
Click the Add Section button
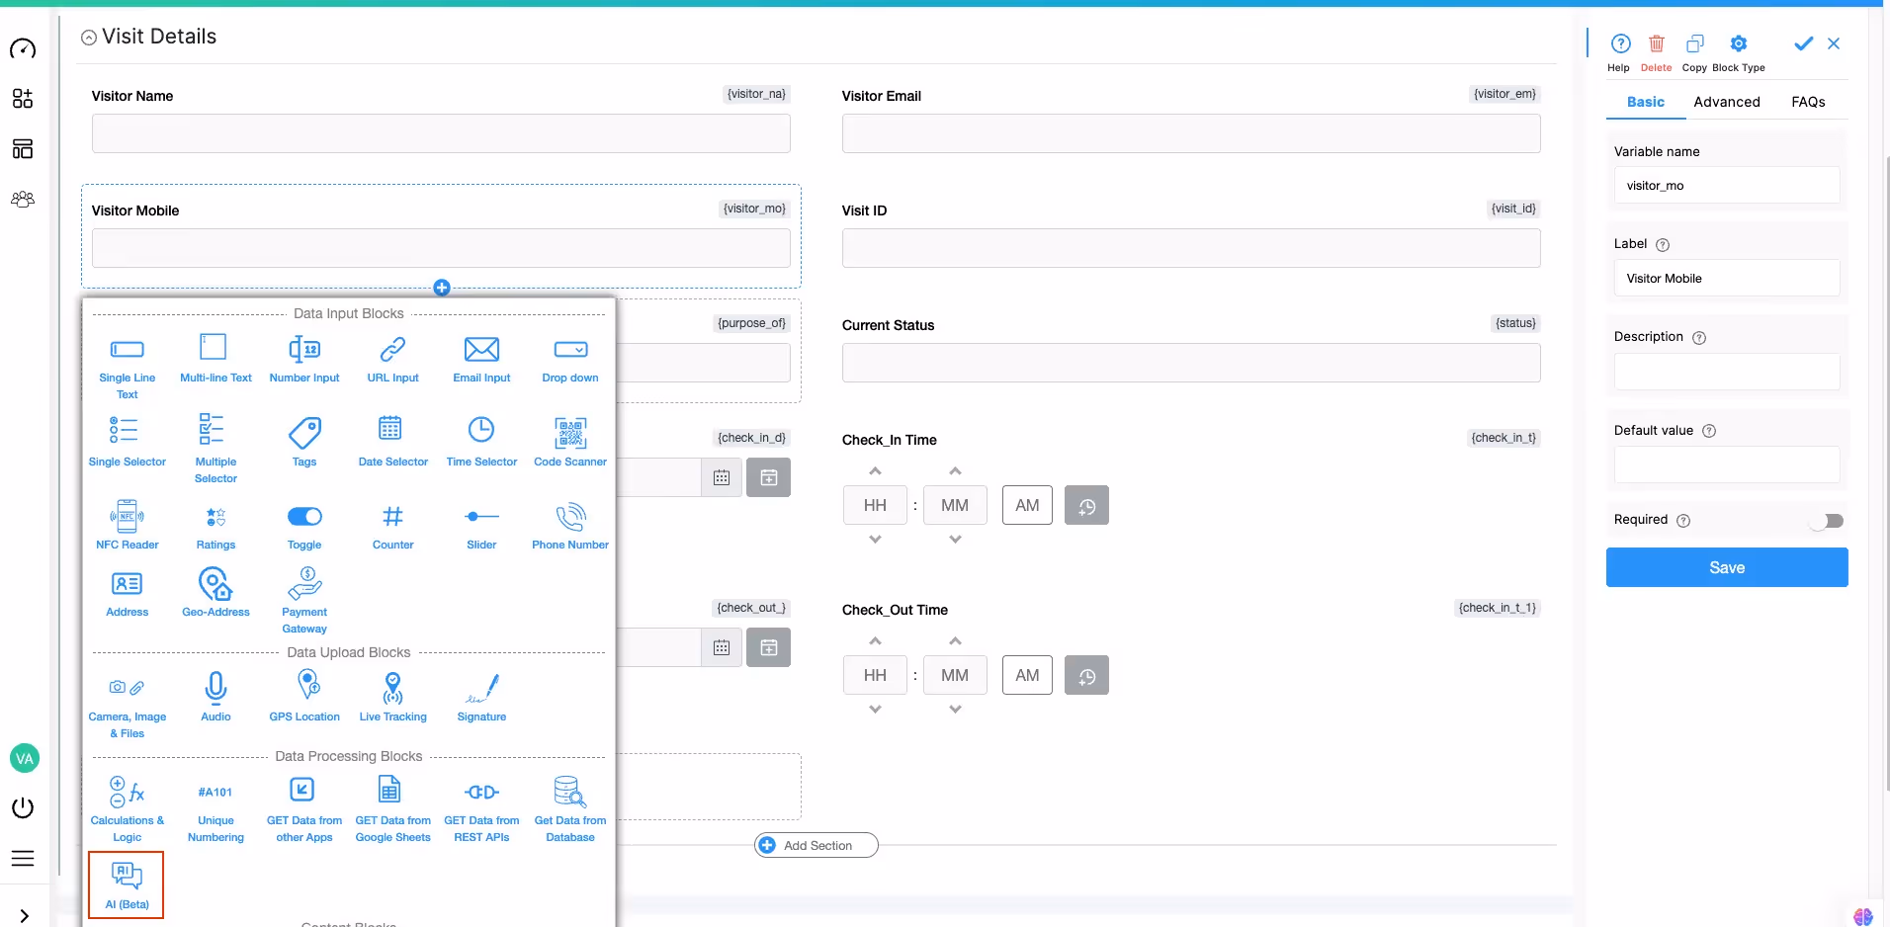point(815,845)
